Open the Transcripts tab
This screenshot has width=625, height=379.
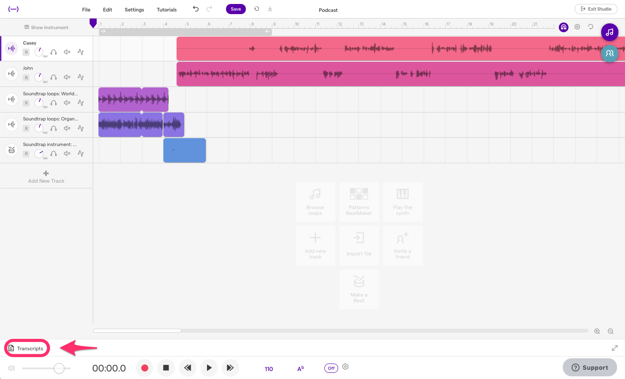26,349
